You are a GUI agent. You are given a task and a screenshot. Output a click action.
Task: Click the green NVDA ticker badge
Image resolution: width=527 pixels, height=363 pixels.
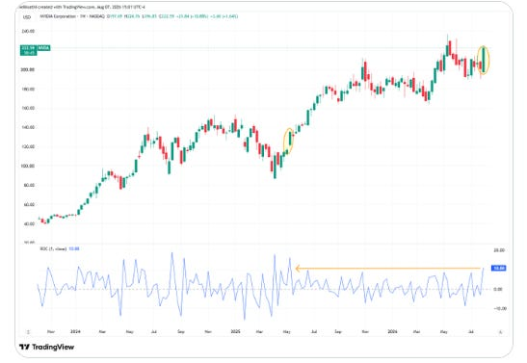point(43,48)
